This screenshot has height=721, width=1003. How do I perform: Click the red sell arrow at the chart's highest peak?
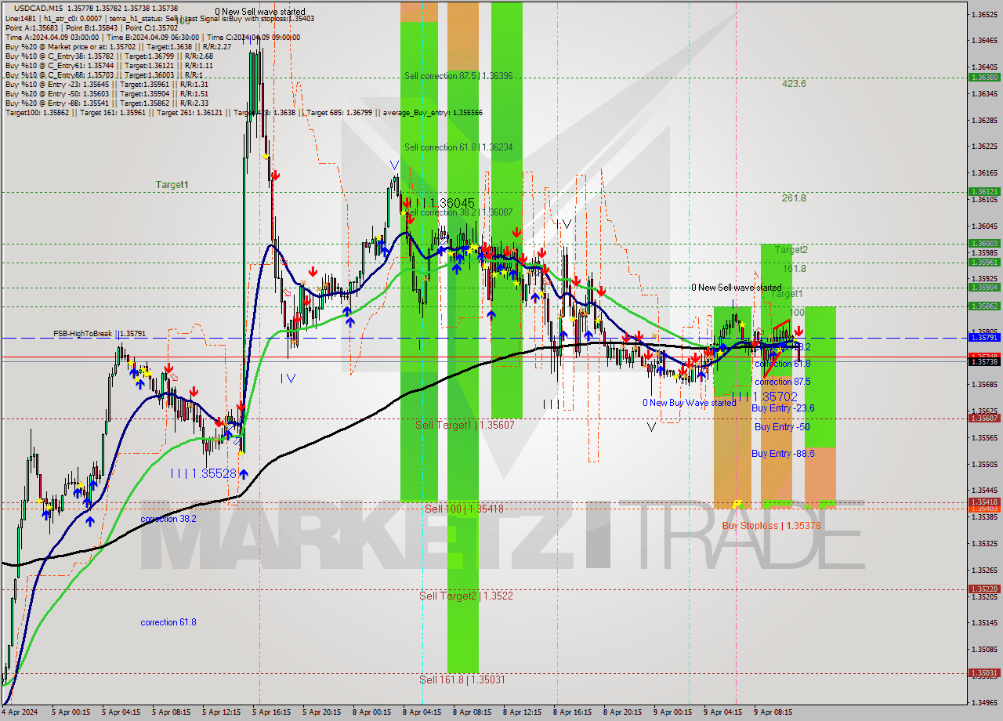coord(274,176)
